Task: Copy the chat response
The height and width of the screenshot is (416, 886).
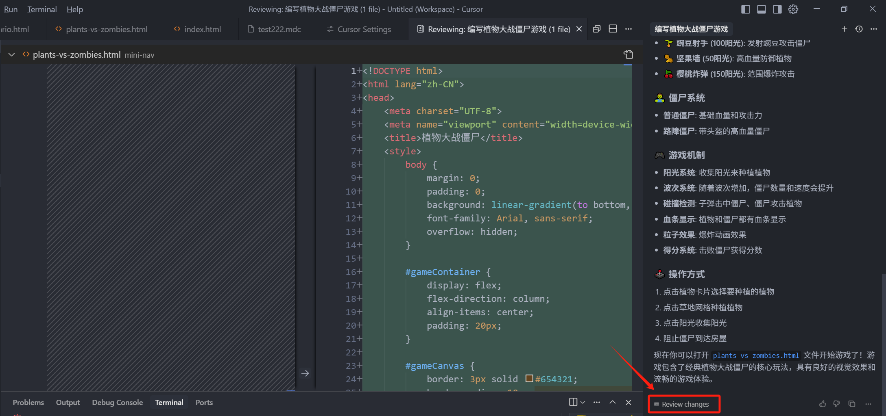Action: coord(852,404)
